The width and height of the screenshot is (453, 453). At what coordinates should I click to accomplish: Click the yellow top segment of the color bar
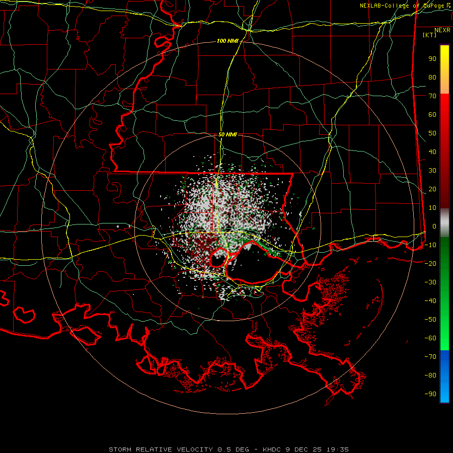[x=444, y=69]
